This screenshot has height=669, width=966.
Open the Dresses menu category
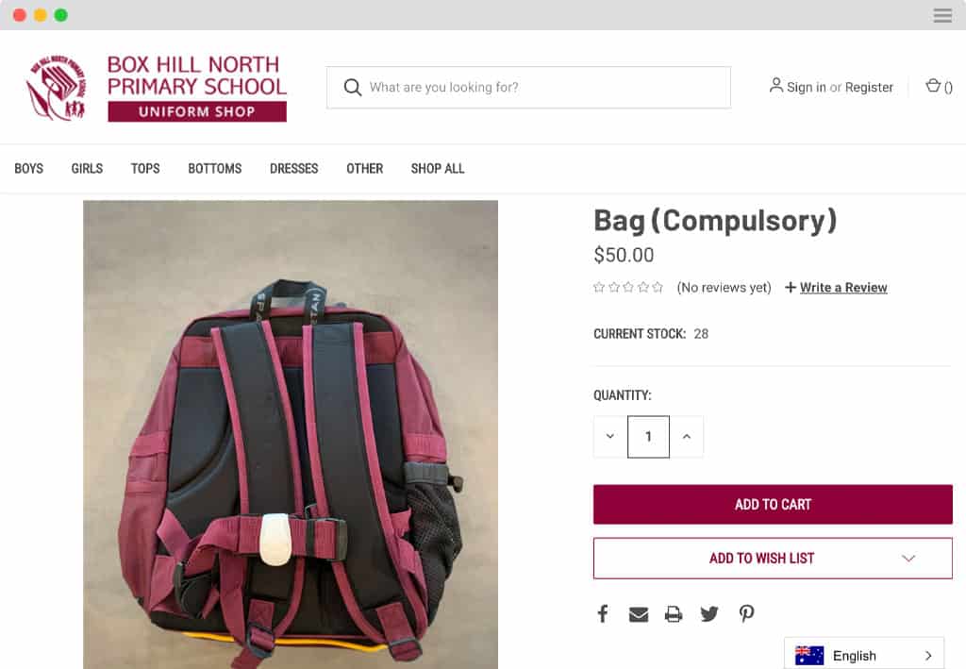pos(294,168)
